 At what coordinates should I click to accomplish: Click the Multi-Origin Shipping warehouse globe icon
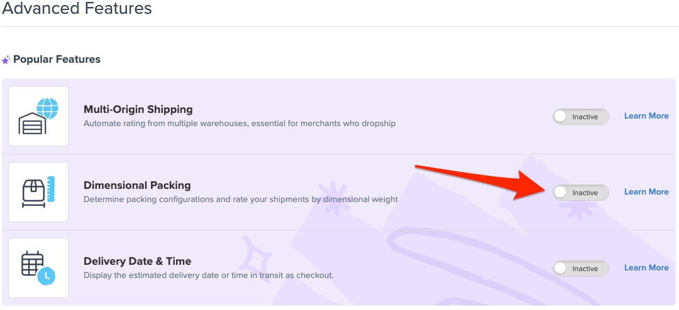click(38, 116)
